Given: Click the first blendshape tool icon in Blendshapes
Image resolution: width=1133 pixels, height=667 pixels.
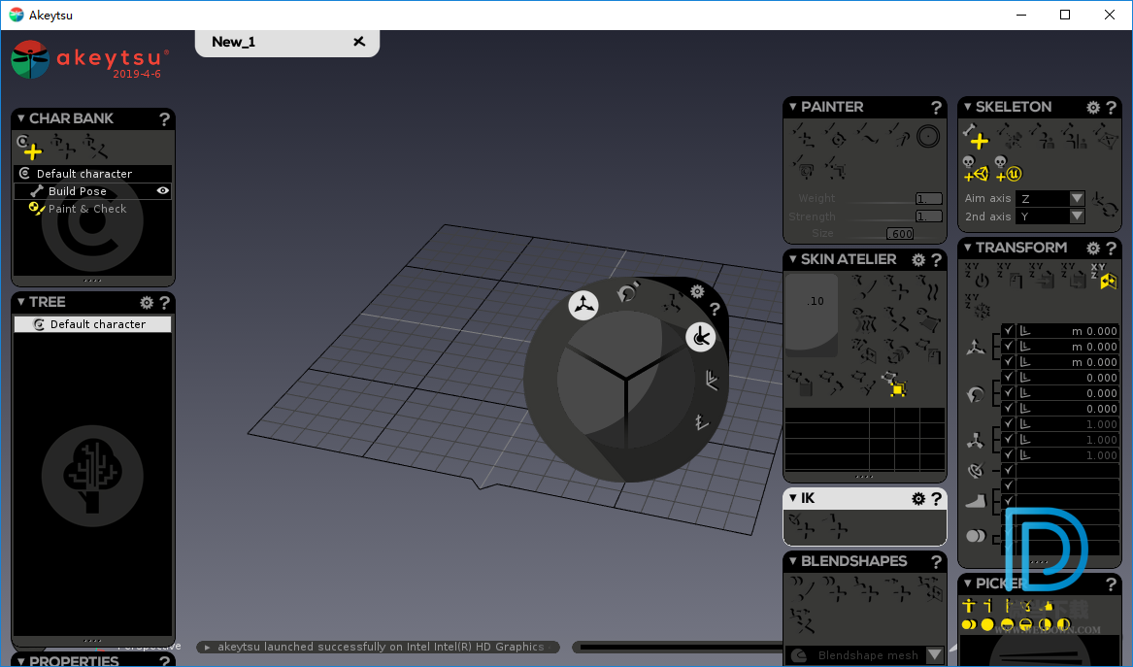Looking at the screenshot, I should (x=802, y=589).
